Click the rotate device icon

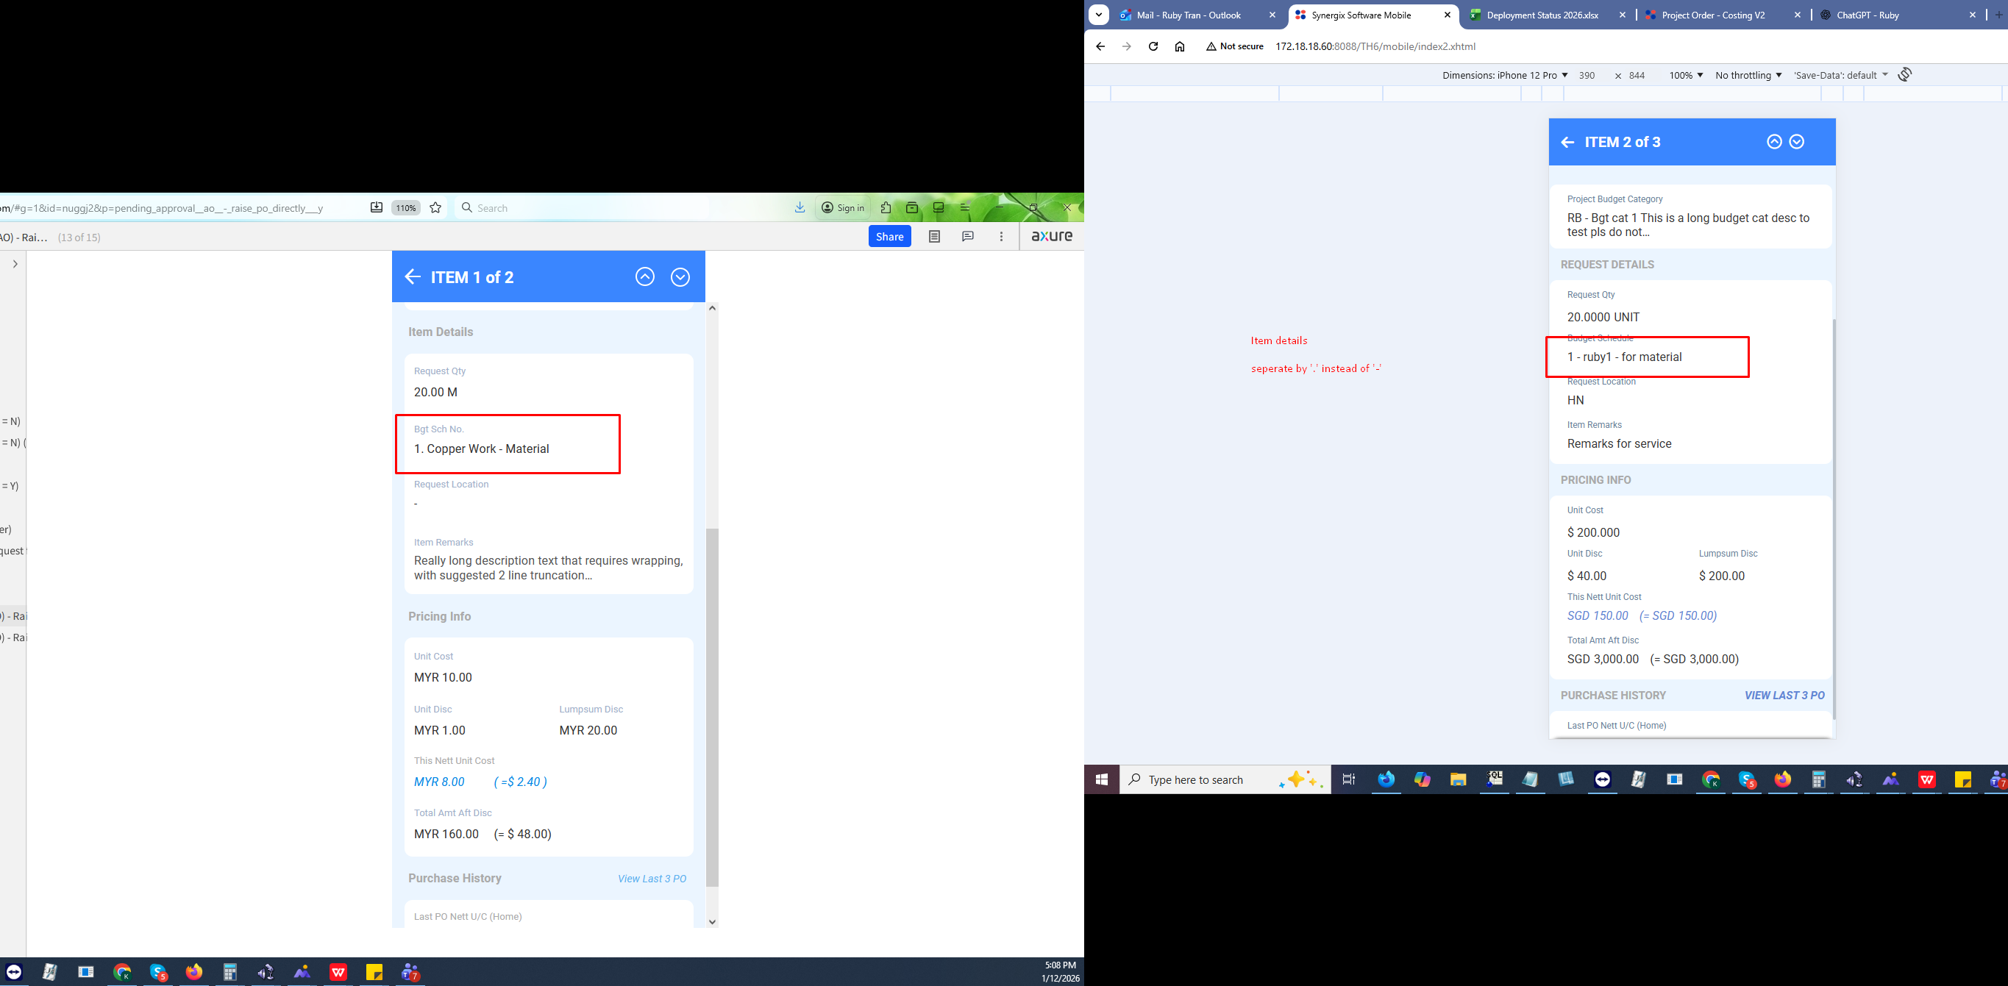click(x=1904, y=75)
